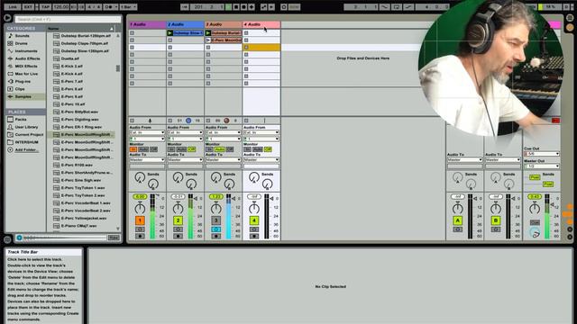Click the master pan knob

pos(535,209)
